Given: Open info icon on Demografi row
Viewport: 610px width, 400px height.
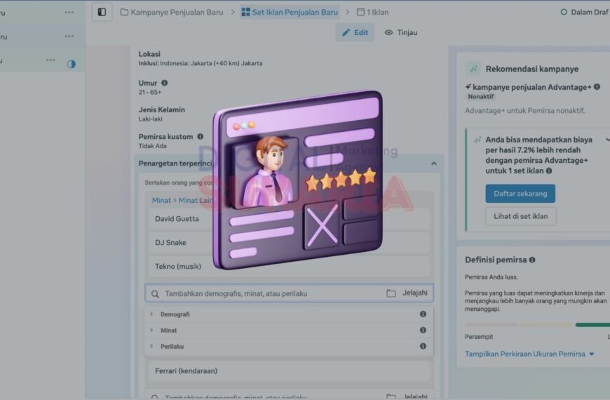Looking at the screenshot, I should pyautogui.click(x=423, y=314).
